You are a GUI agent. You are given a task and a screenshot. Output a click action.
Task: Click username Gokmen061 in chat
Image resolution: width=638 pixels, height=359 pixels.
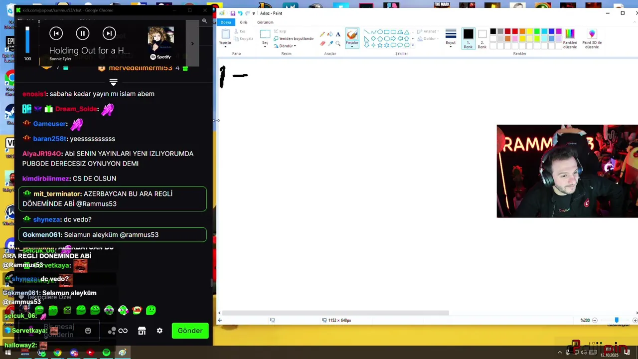[x=41, y=234]
